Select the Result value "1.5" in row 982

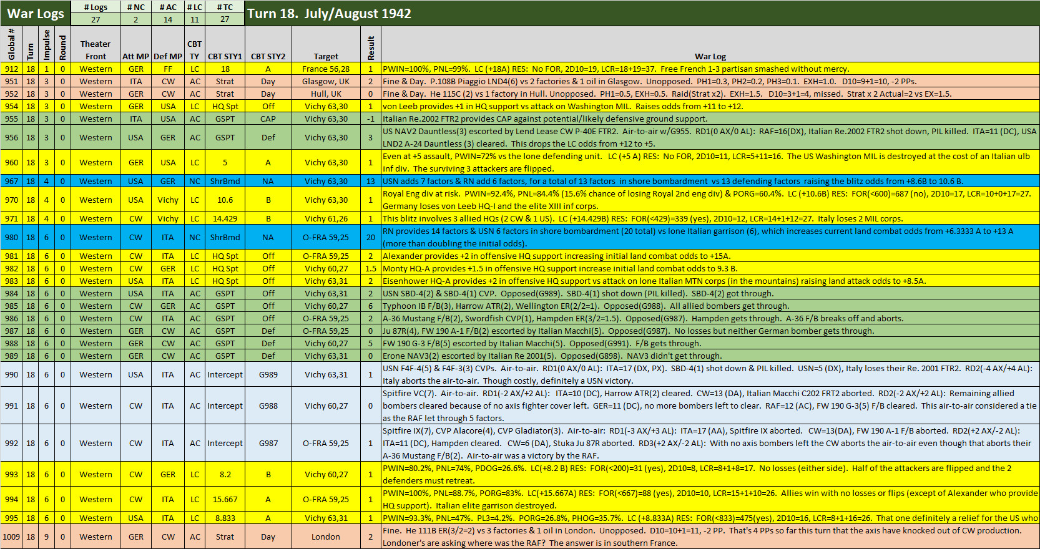371,268
